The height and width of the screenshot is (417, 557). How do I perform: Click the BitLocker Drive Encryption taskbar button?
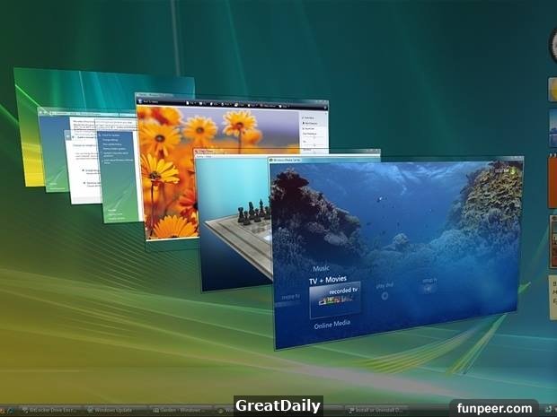(49, 409)
